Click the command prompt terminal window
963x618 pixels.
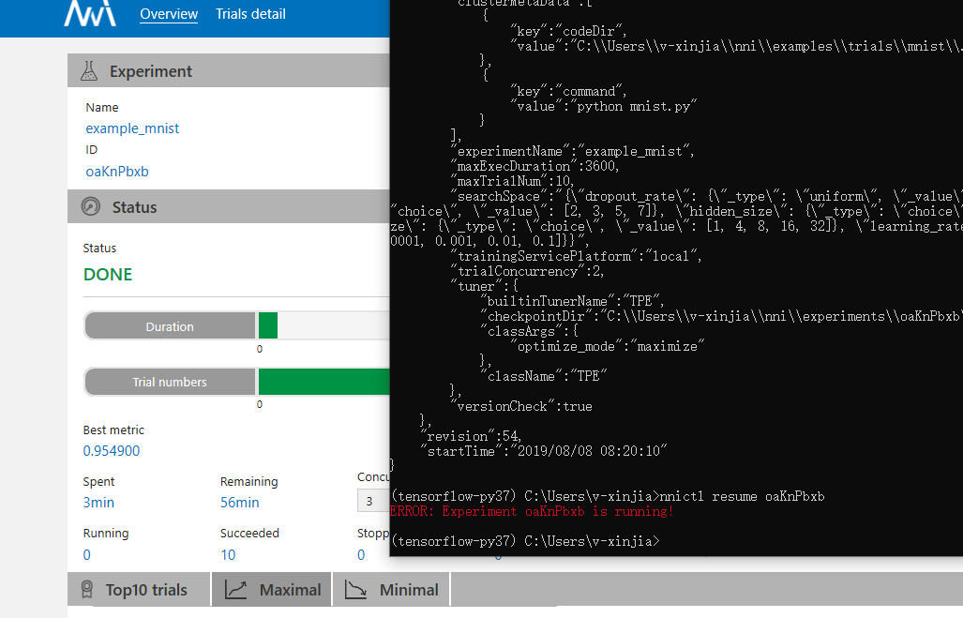tap(675, 281)
